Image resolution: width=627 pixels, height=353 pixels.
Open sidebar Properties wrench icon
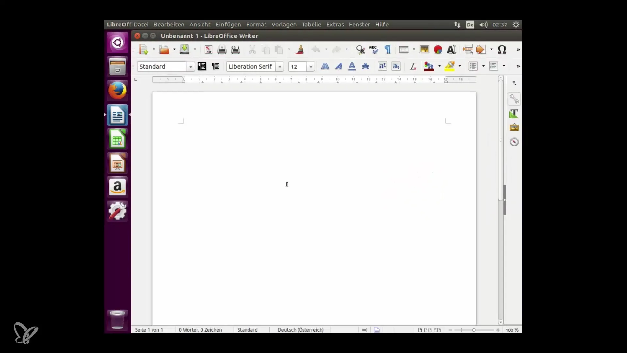pos(514,99)
